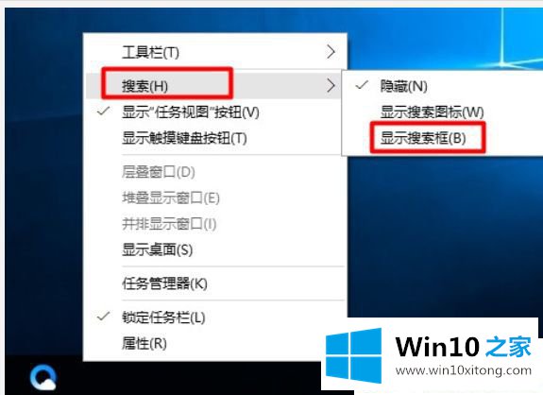Select the 搜索(H) menu entry
543x395 pixels.
(213, 86)
